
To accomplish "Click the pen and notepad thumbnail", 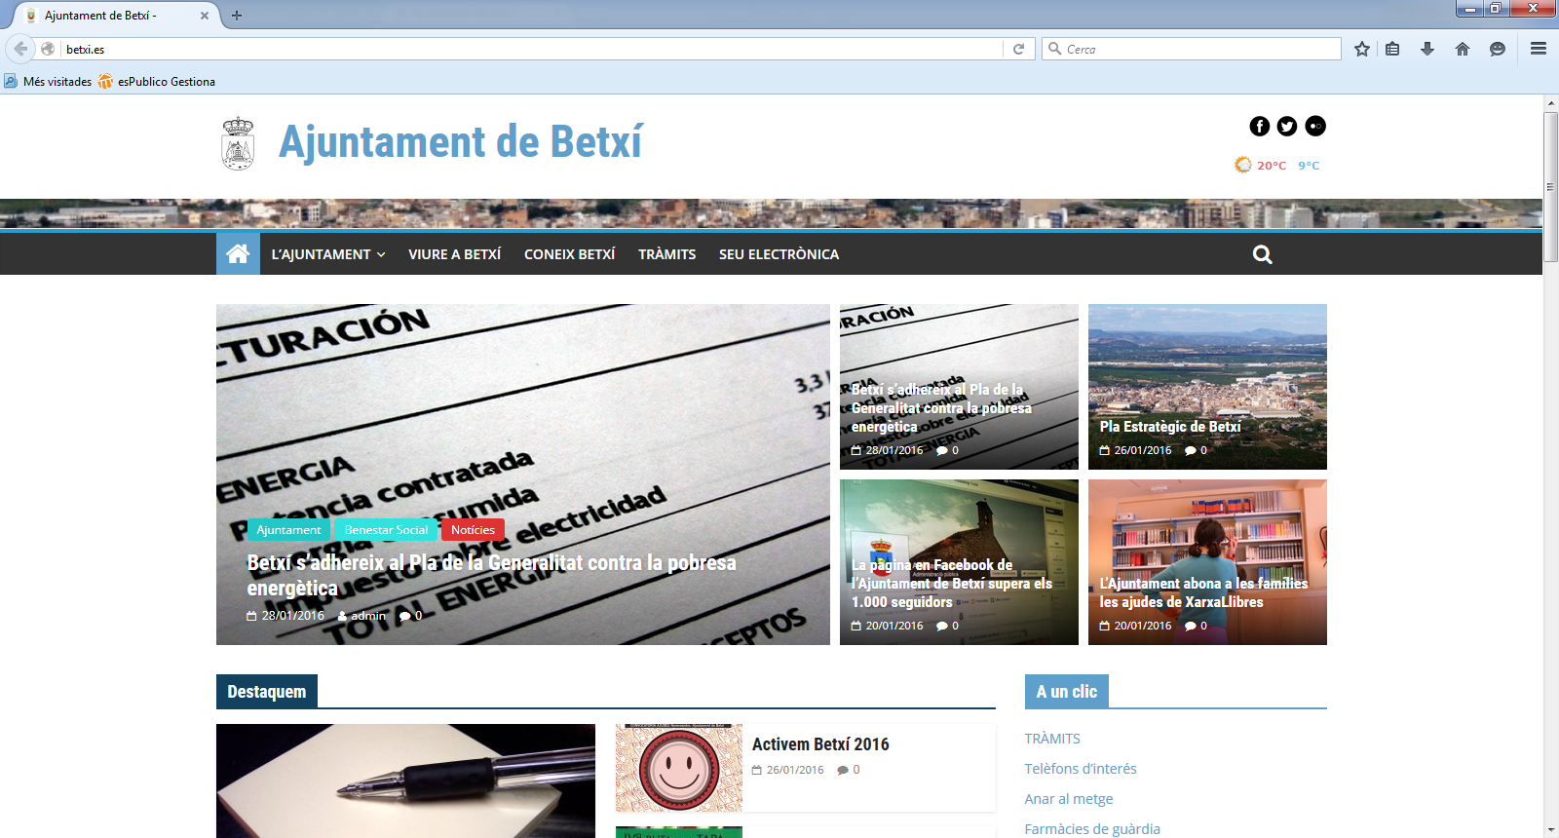I will coord(405,781).
